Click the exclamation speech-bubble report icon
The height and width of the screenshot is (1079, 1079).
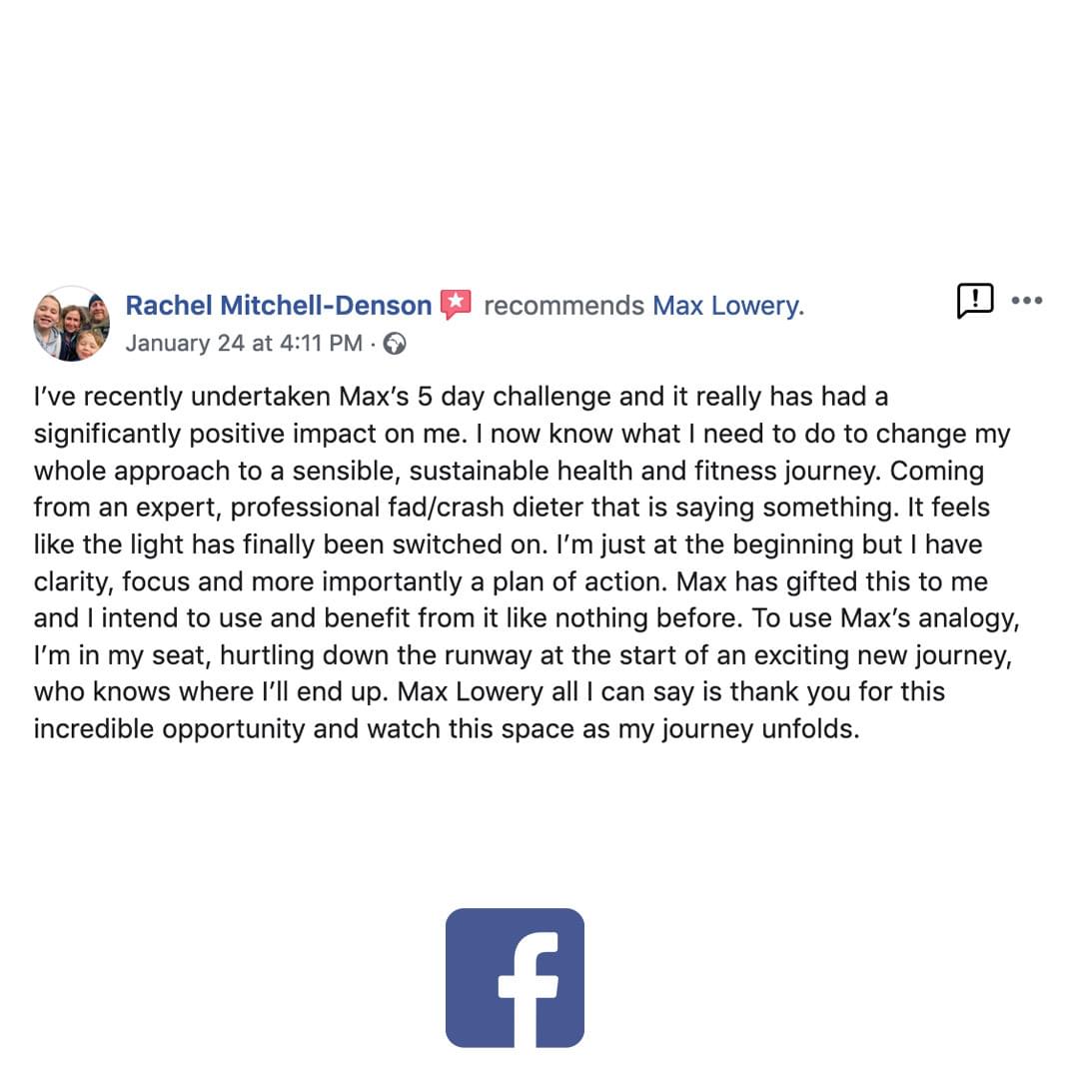974,301
